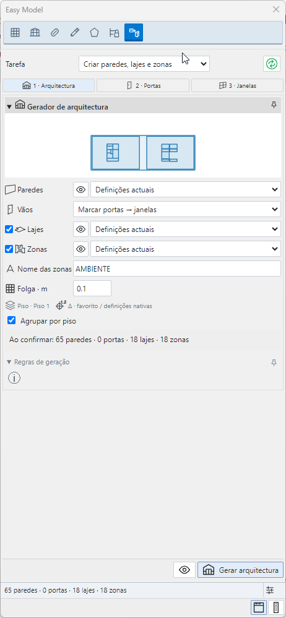Click the Folga · m value field
This screenshot has width=286, height=618.
92,288
